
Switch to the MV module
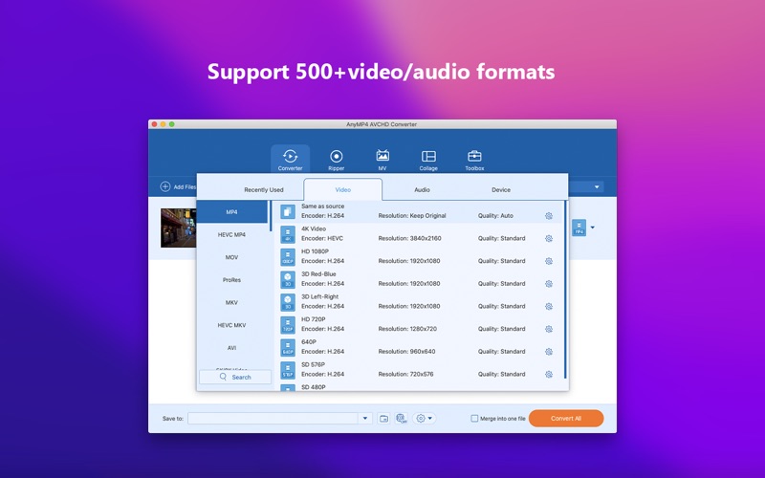click(x=382, y=159)
